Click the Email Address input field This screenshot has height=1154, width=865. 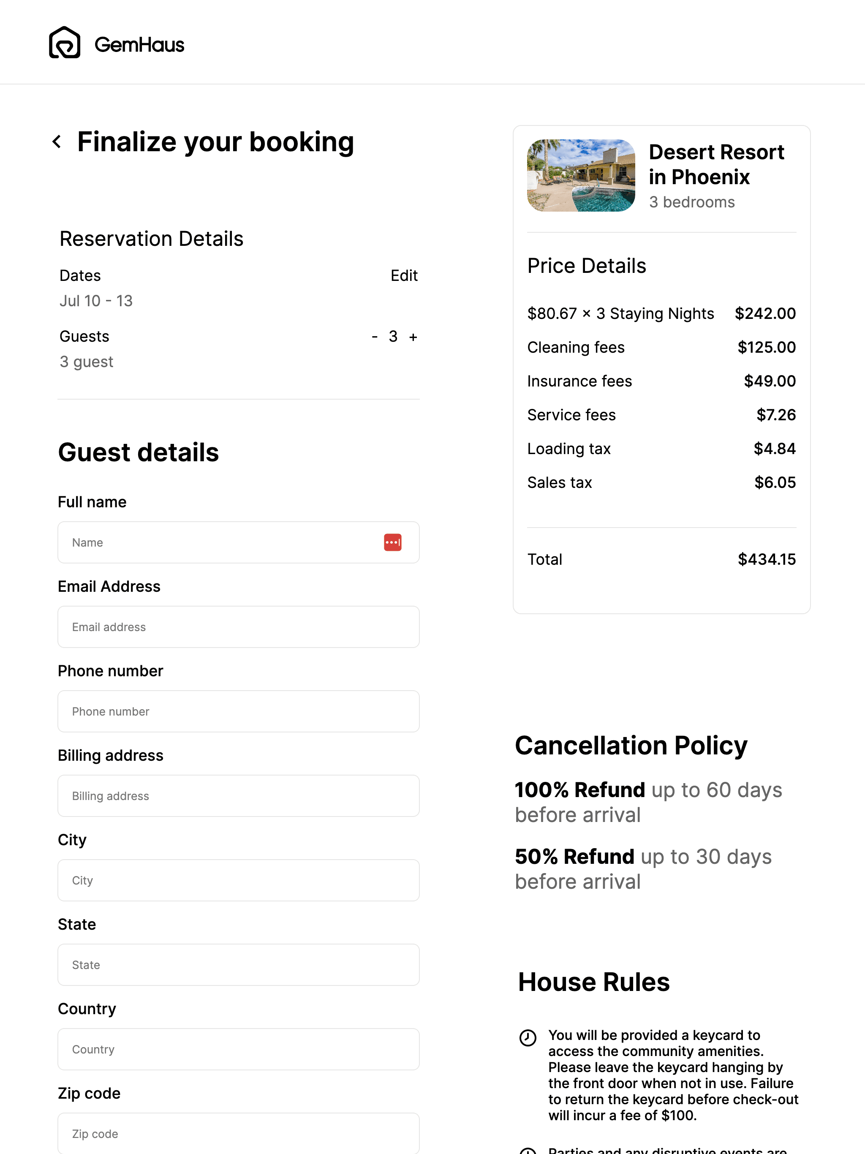[238, 627]
